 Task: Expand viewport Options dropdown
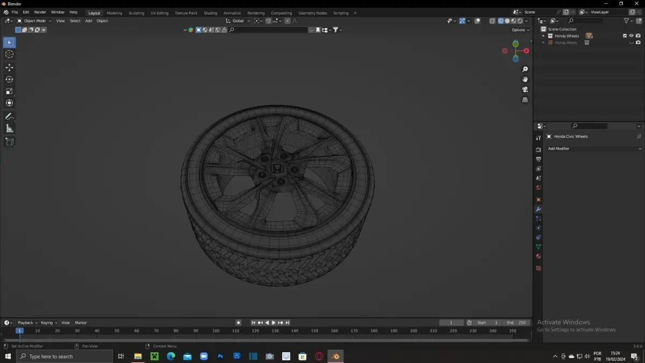pos(520,30)
